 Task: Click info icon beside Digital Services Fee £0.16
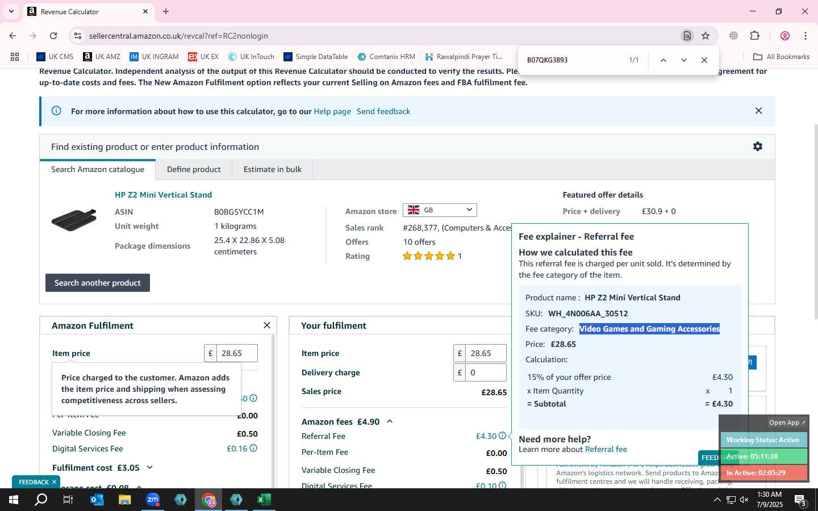253,449
